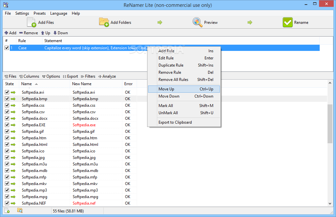Open the Options dropdown menu
Viewport: 336px width, 217px height.
point(51,76)
